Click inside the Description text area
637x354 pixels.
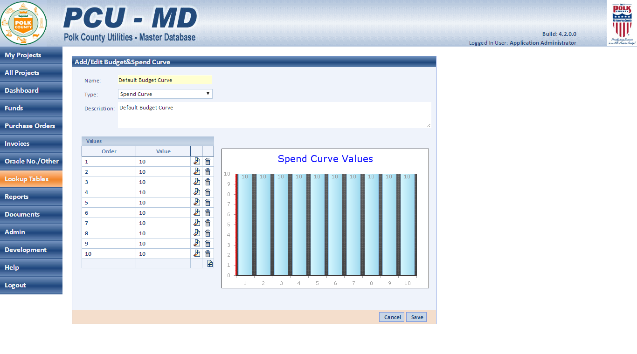click(274, 115)
